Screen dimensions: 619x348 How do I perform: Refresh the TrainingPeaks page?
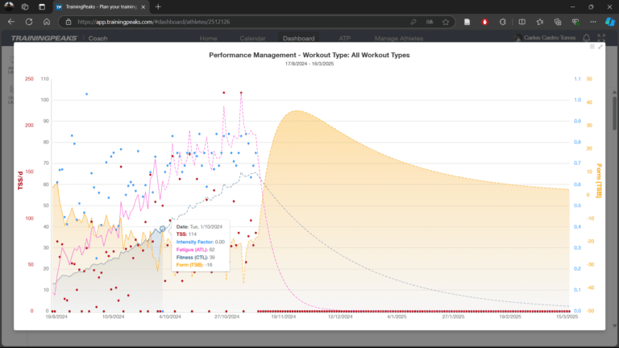point(29,22)
